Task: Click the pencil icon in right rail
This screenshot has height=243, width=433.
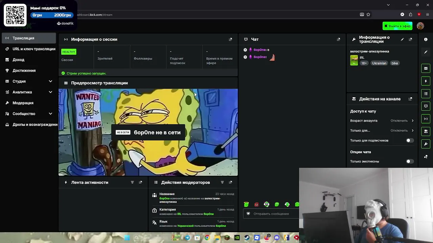Action: click(426, 52)
